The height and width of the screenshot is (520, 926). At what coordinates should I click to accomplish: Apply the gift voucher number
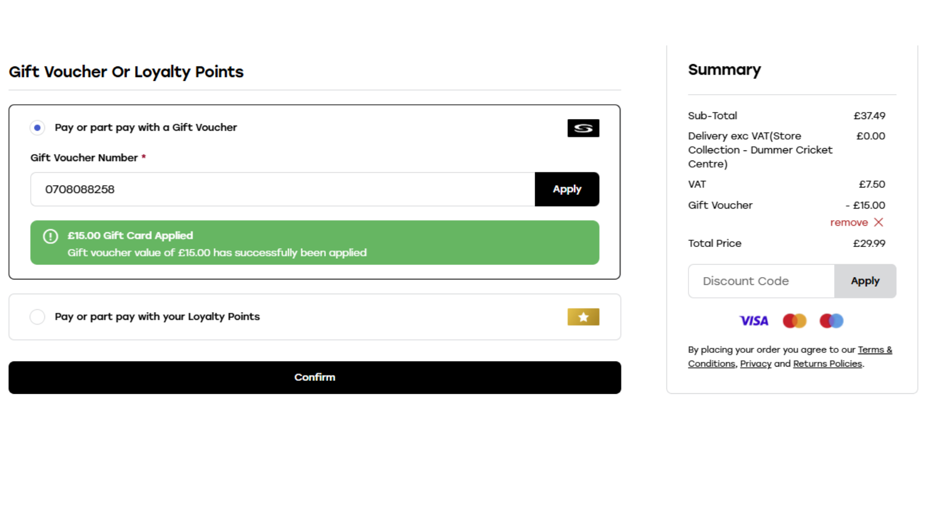(566, 189)
